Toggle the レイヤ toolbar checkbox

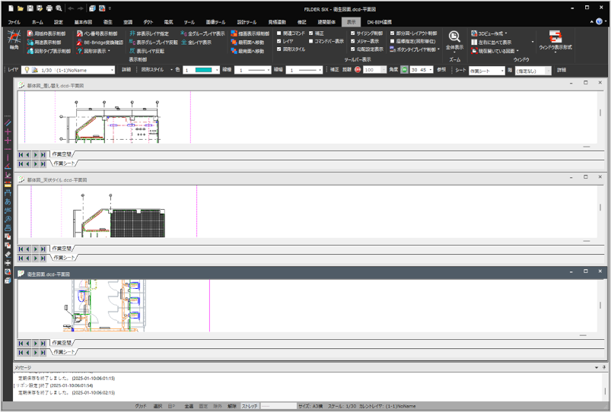280,41
